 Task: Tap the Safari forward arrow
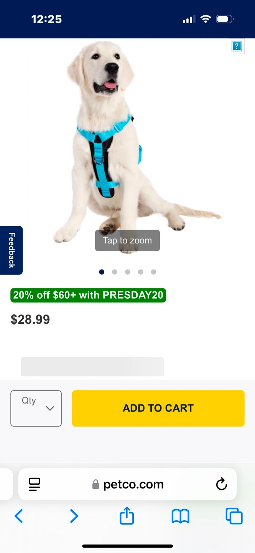coord(74,516)
